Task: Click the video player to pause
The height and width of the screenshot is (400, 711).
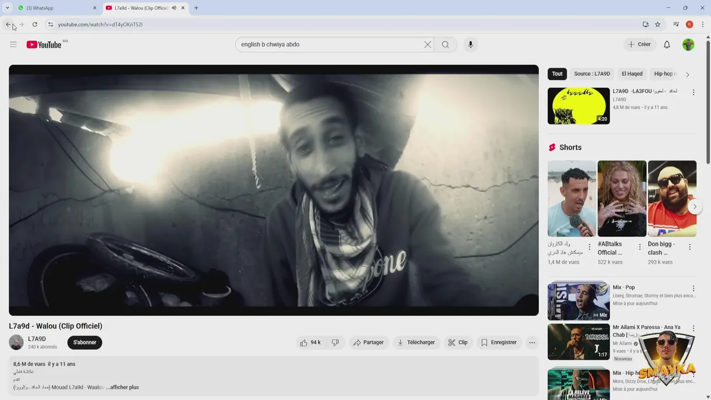Action: (274, 190)
